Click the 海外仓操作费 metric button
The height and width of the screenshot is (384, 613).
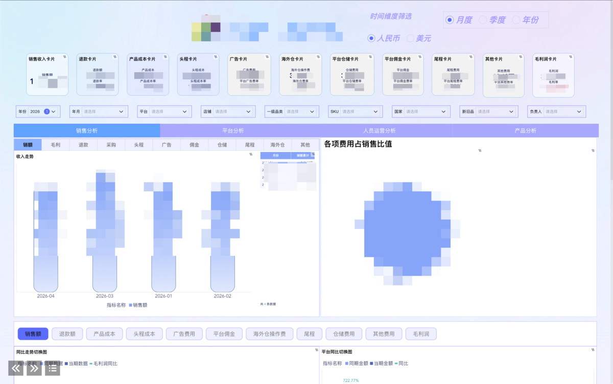(x=269, y=334)
